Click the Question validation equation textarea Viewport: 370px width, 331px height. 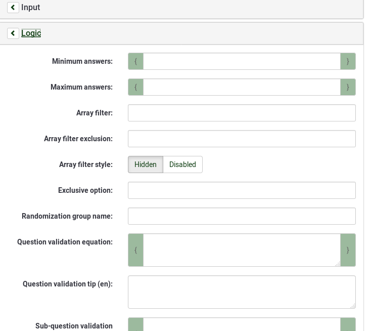(x=242, y=250)
